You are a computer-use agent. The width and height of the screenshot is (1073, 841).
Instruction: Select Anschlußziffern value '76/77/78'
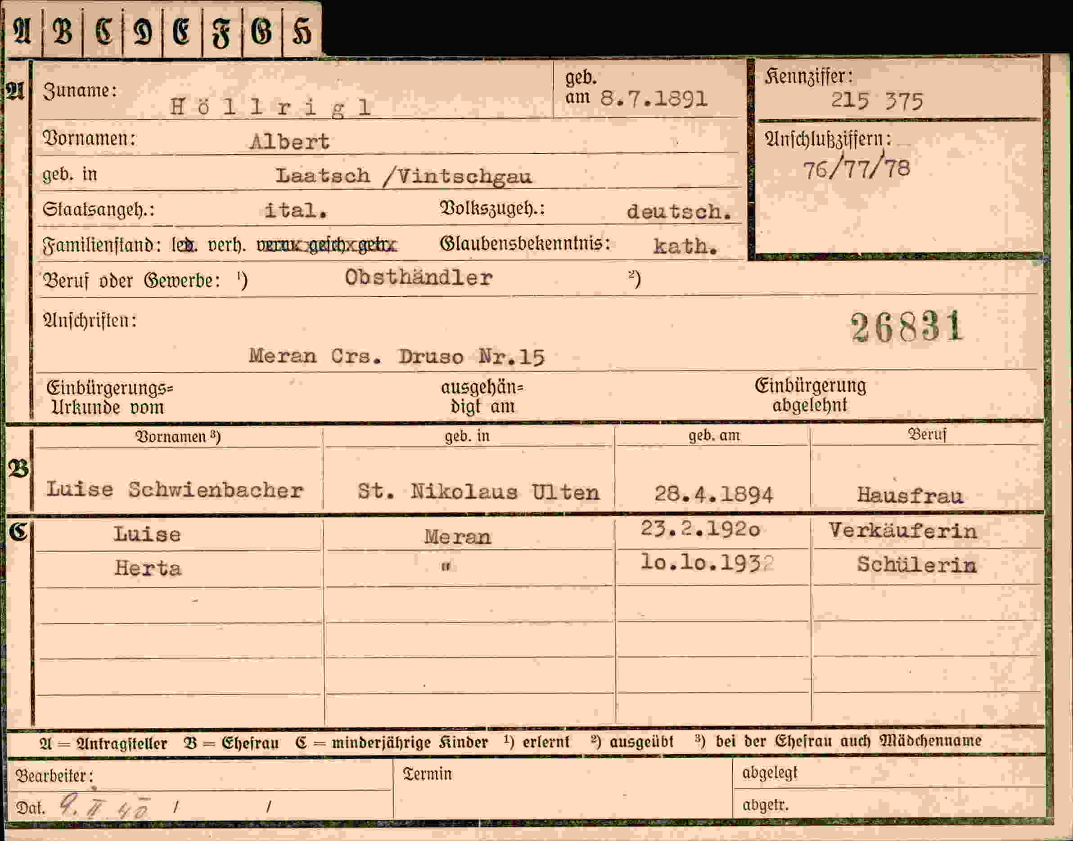click(x=856, y=168)
